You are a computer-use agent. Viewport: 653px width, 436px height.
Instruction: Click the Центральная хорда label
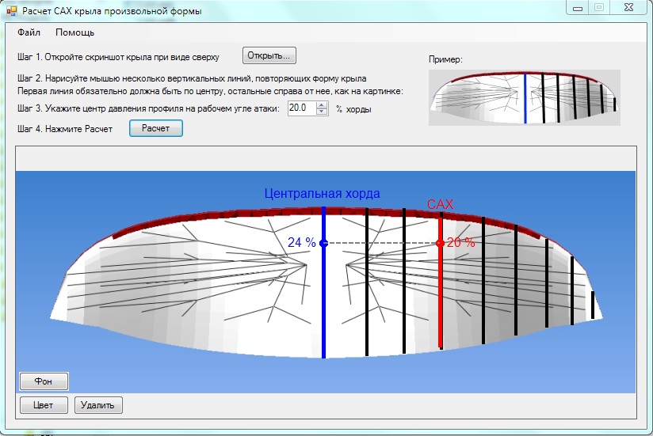(x=322, y=193)
